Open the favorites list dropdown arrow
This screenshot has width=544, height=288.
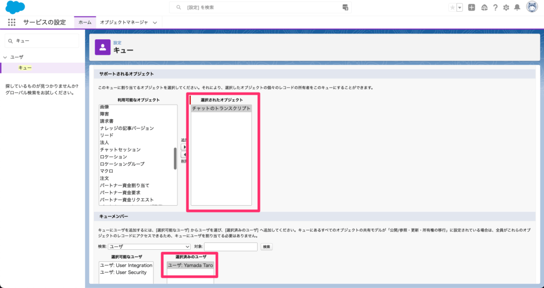pos(459,7)
